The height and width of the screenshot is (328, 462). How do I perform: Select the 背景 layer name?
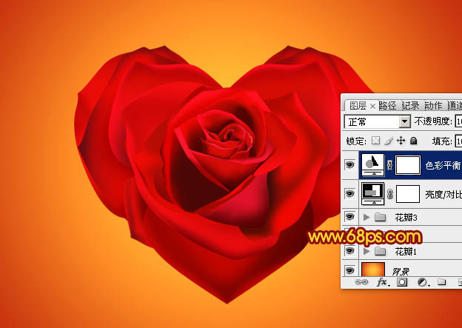401,271
